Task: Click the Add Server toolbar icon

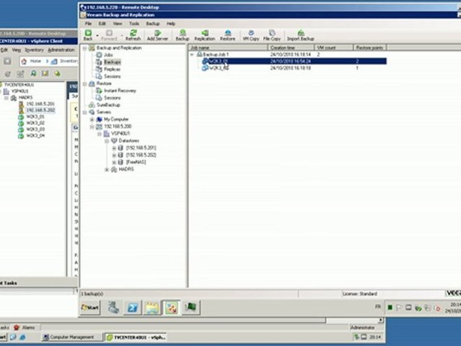Action: tap(158, 35)
